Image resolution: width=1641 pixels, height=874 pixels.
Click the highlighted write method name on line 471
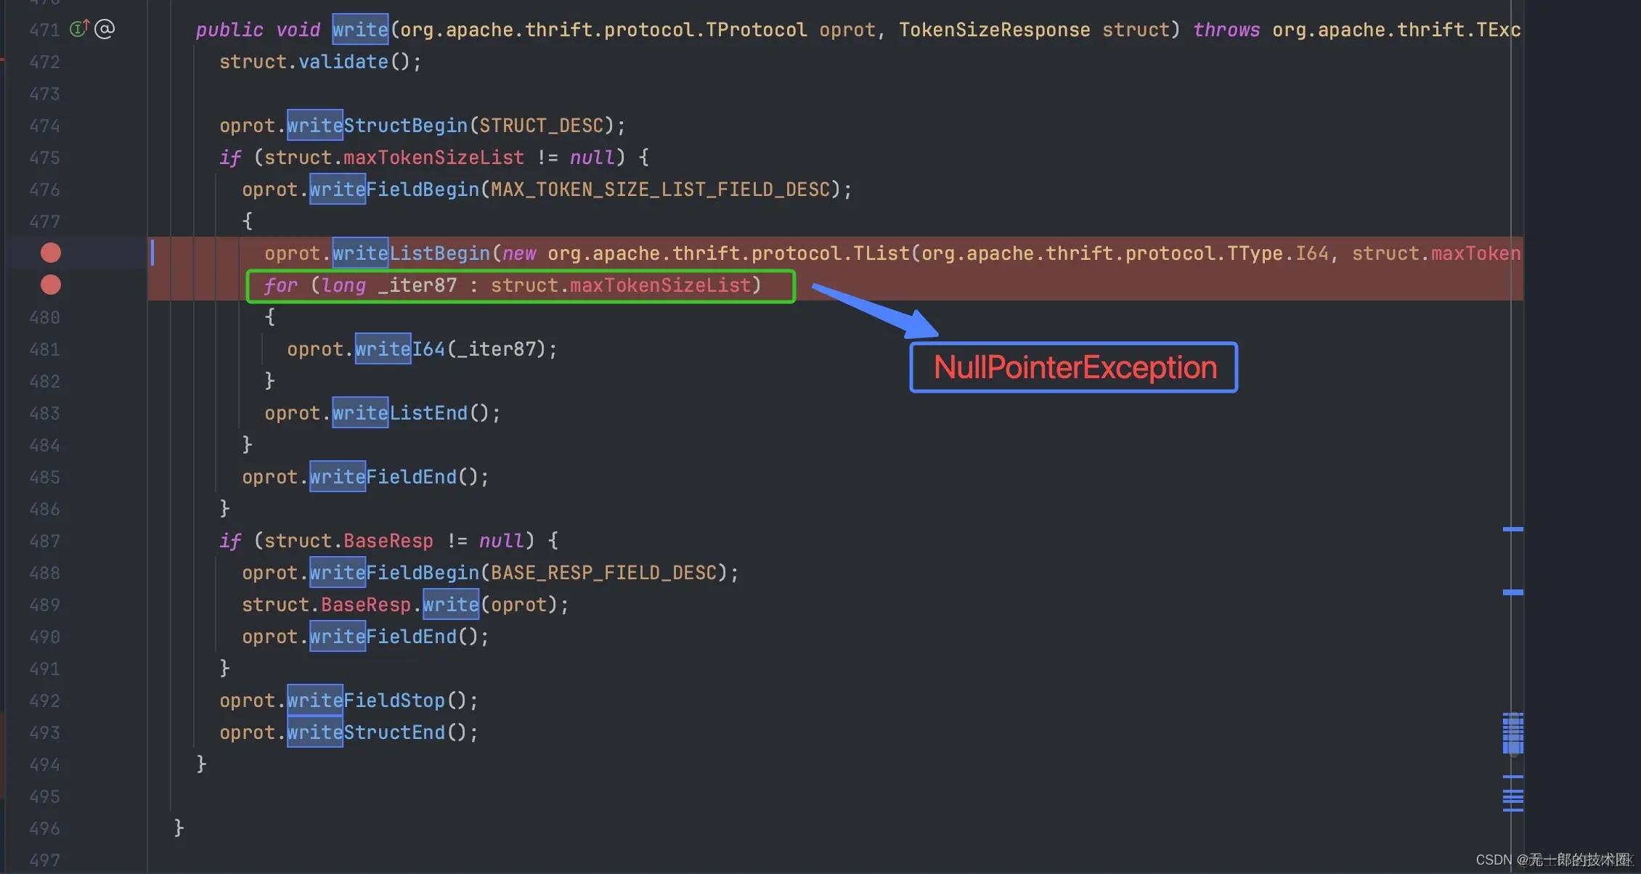coord(360,30)
